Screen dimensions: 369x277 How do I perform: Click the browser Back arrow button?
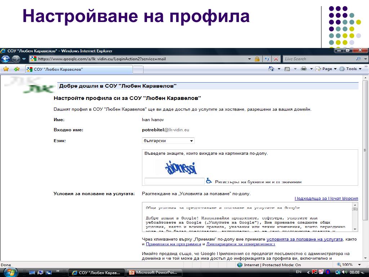(x=6, y=59)
